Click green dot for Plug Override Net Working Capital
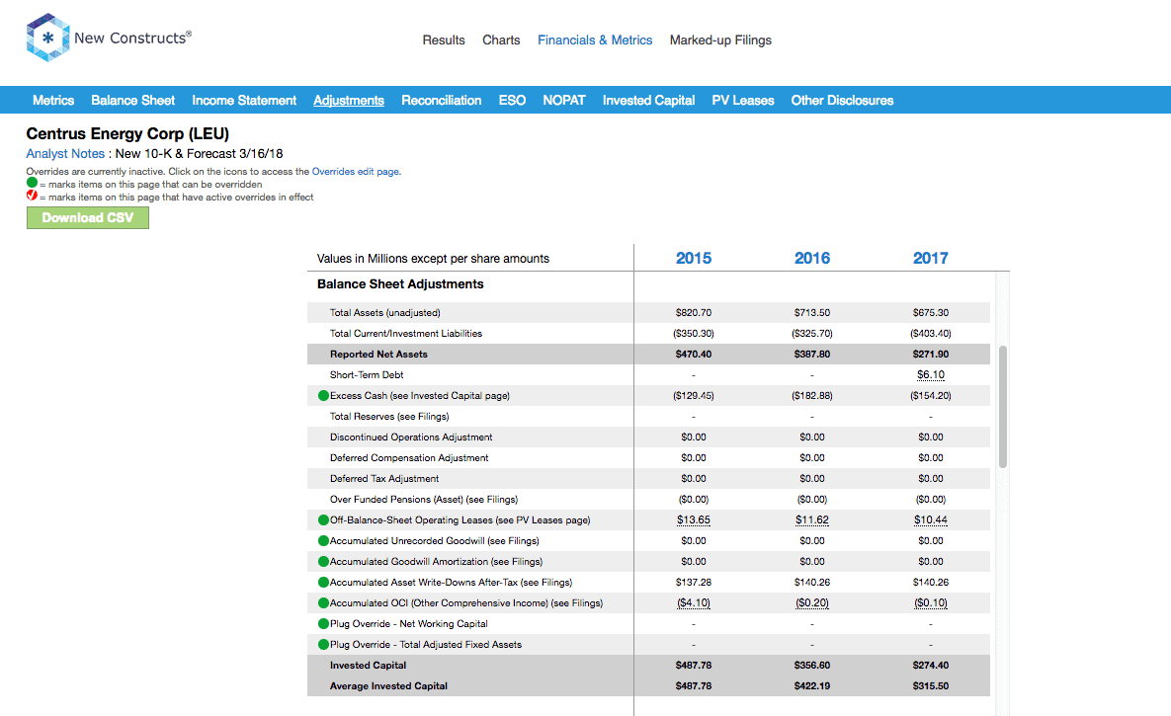Image resolution: width=1171 pixels, height=716 pixels. [323, 624]
